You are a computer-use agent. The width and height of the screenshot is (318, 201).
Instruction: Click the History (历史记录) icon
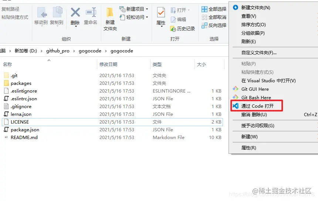[173, 29]
